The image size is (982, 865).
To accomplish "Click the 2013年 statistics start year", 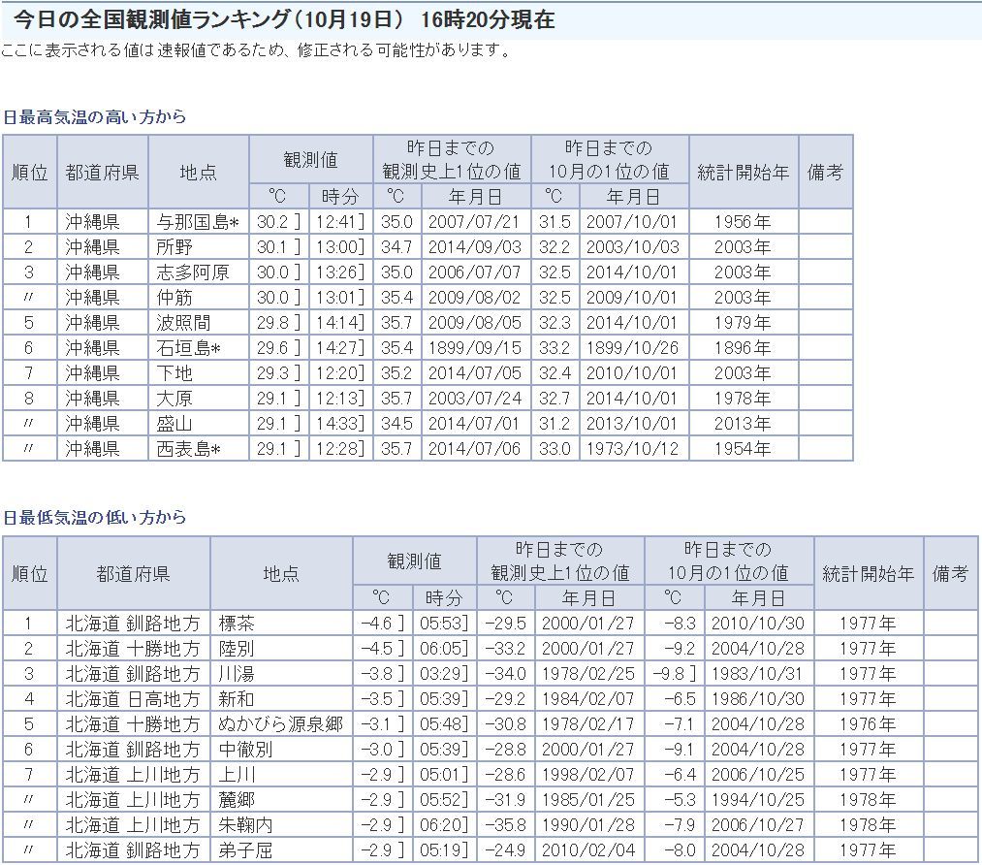I will [743, 424].
